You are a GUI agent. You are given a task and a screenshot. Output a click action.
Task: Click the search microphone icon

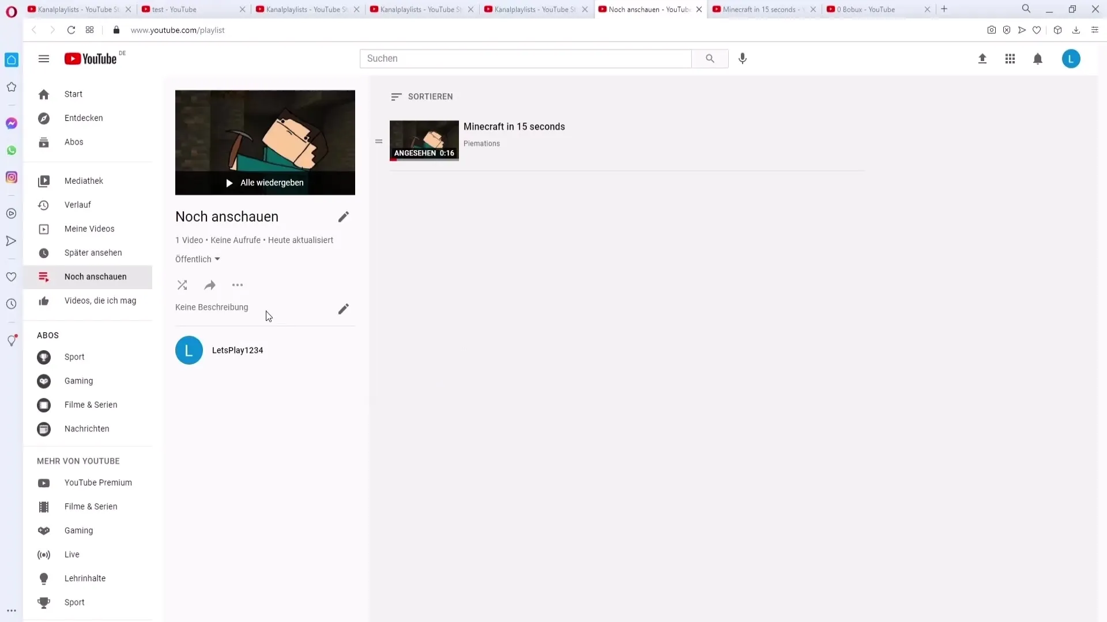(743, 58)
